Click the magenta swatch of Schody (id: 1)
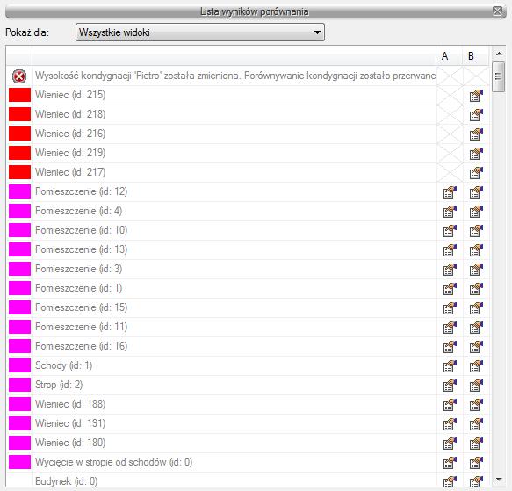The width and height of the screenshot is (512, 491). (x=19, y=365)
